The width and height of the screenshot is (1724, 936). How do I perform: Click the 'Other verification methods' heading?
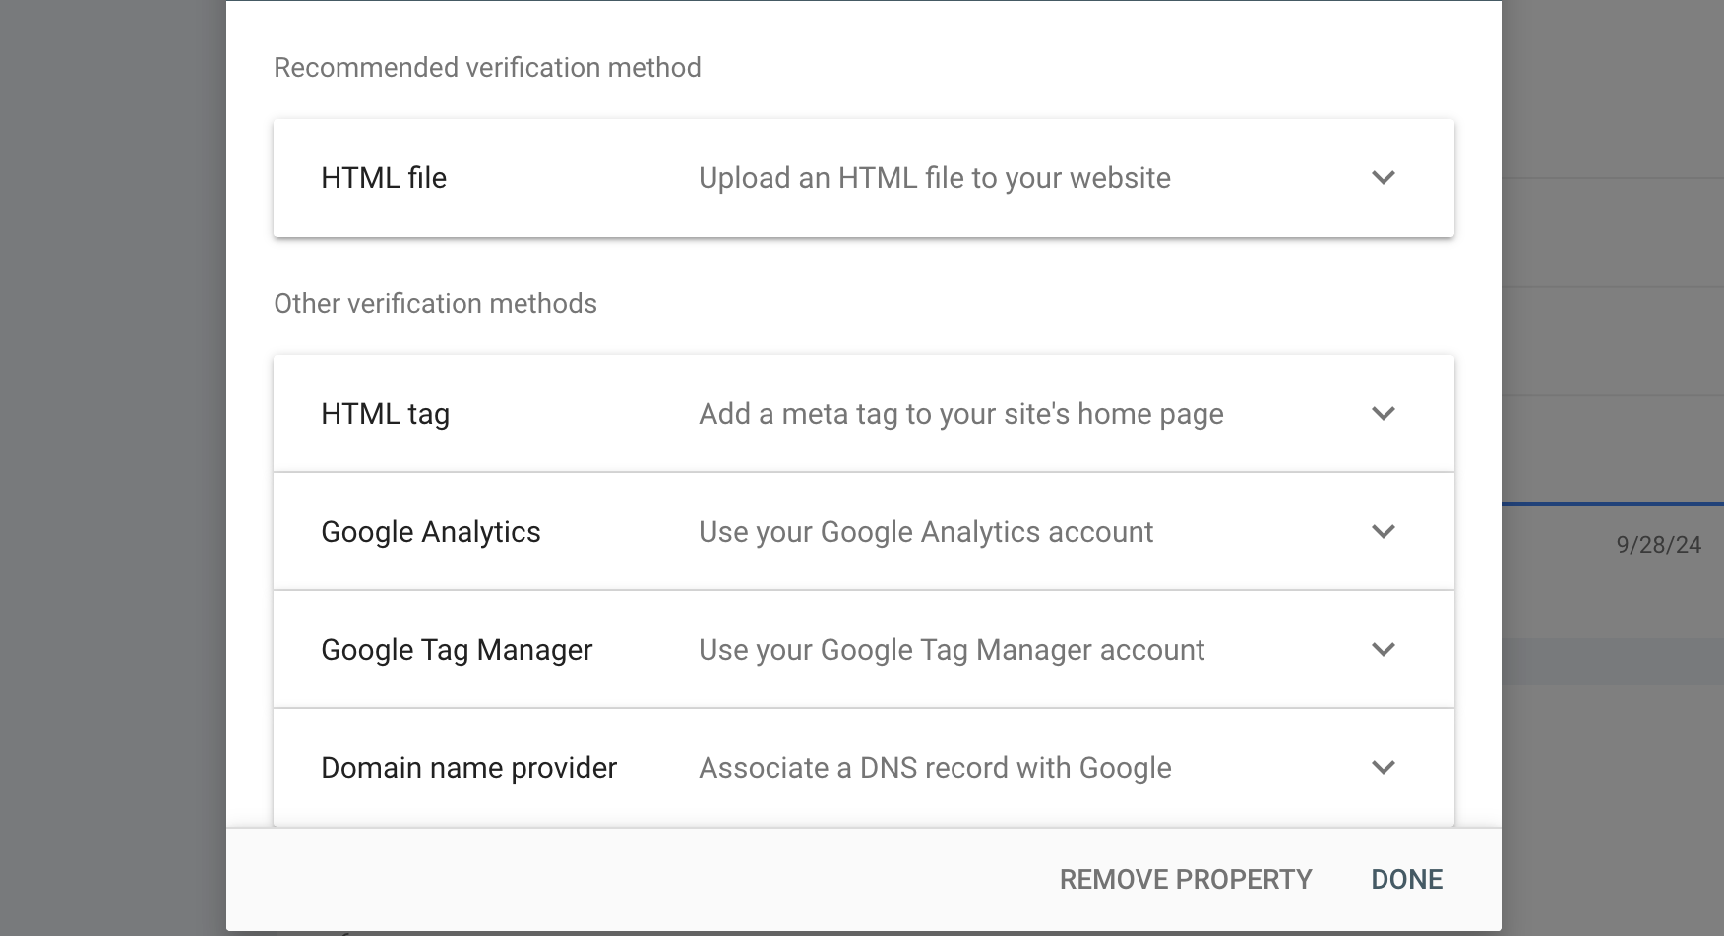click(435, 304)
